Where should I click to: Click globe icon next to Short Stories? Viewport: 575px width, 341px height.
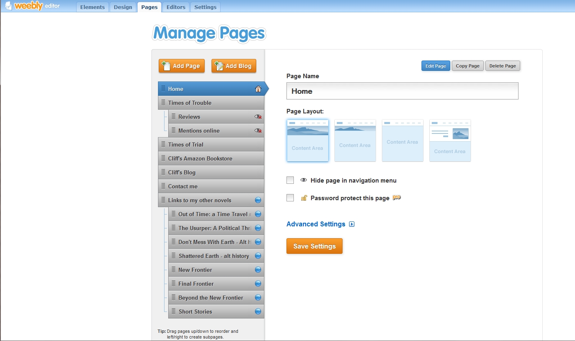click(x=258, y=312)
